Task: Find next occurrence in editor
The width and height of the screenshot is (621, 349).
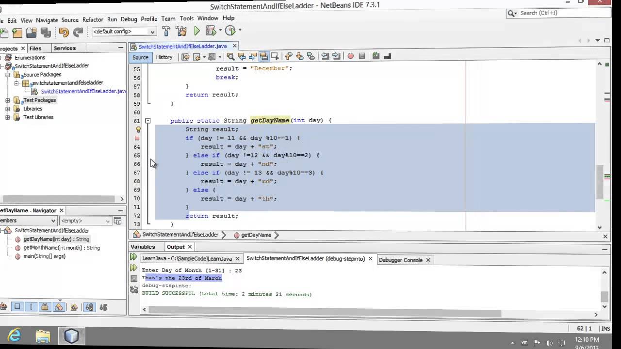Action: pos(252,57)
